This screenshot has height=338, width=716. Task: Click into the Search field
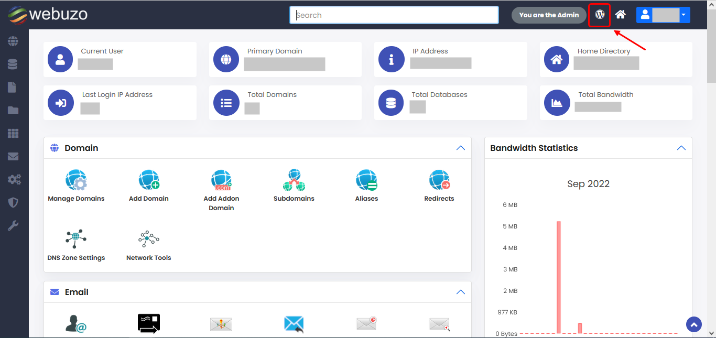point(394,15)
